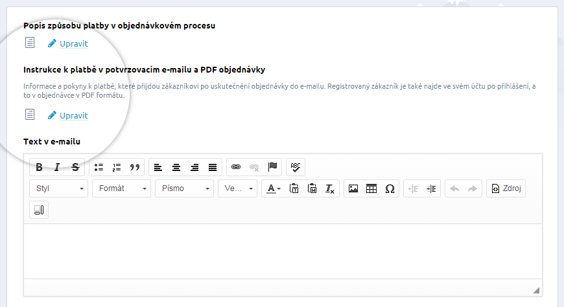
Task: Click the document icon under Popis způsobu platby
Action: click(x=30, y=42)
